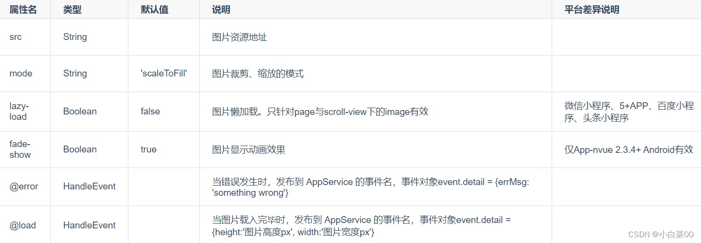The width and height of the screenshot is (701, 243).
Task: Click the Boolean type in fade-show row
Action: [80, 150]
